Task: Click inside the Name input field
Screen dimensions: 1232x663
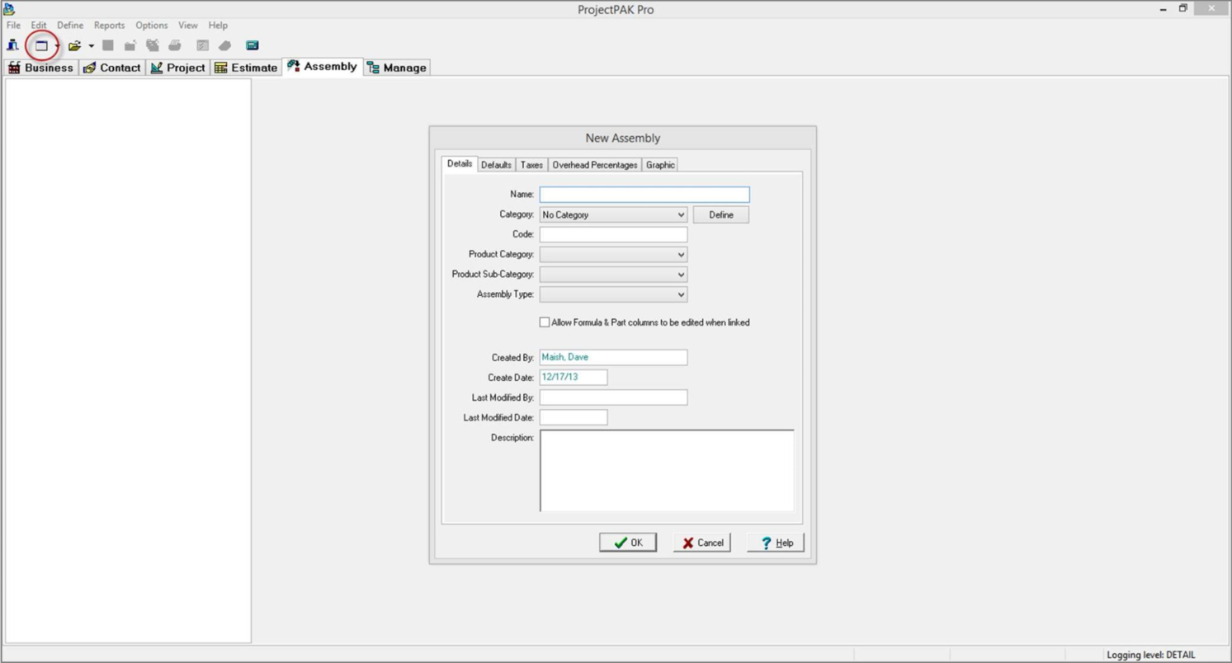Action: [x=644, y=194]
